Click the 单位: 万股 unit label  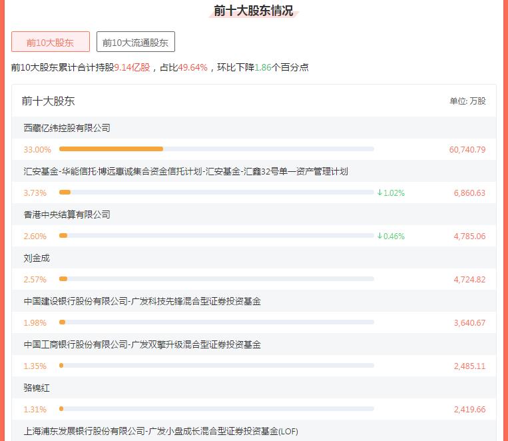(467, 101)
